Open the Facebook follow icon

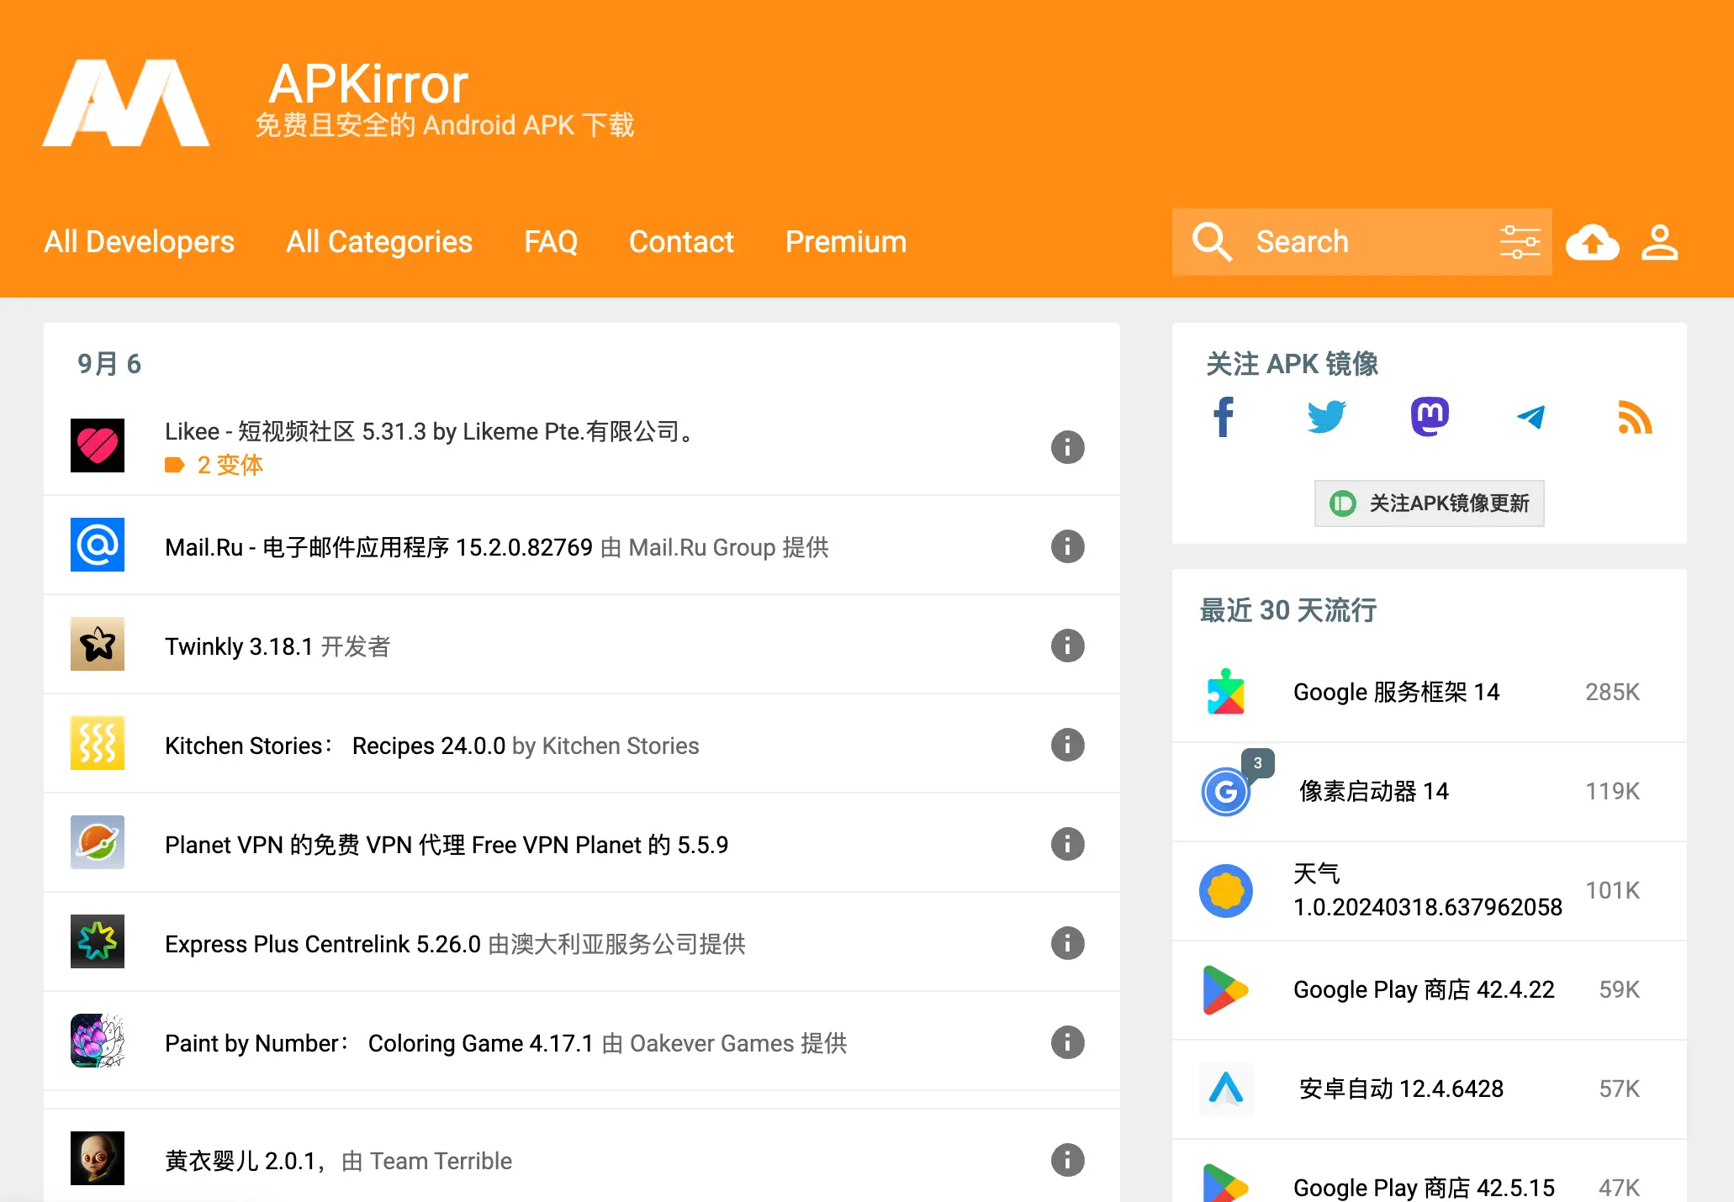tap(1224, 417)
